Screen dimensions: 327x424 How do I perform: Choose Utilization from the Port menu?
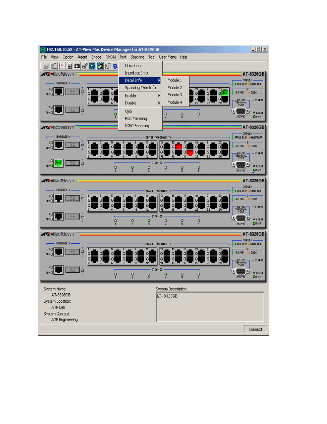140,66
